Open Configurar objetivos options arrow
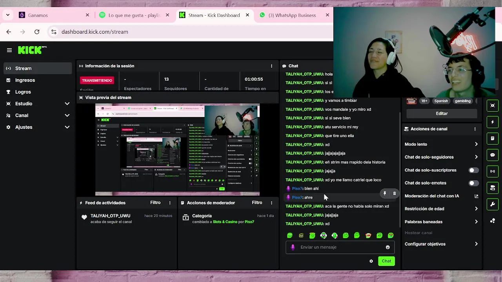Image resolution: width=502 pixels, height=282 pixels. click(476, 244)
